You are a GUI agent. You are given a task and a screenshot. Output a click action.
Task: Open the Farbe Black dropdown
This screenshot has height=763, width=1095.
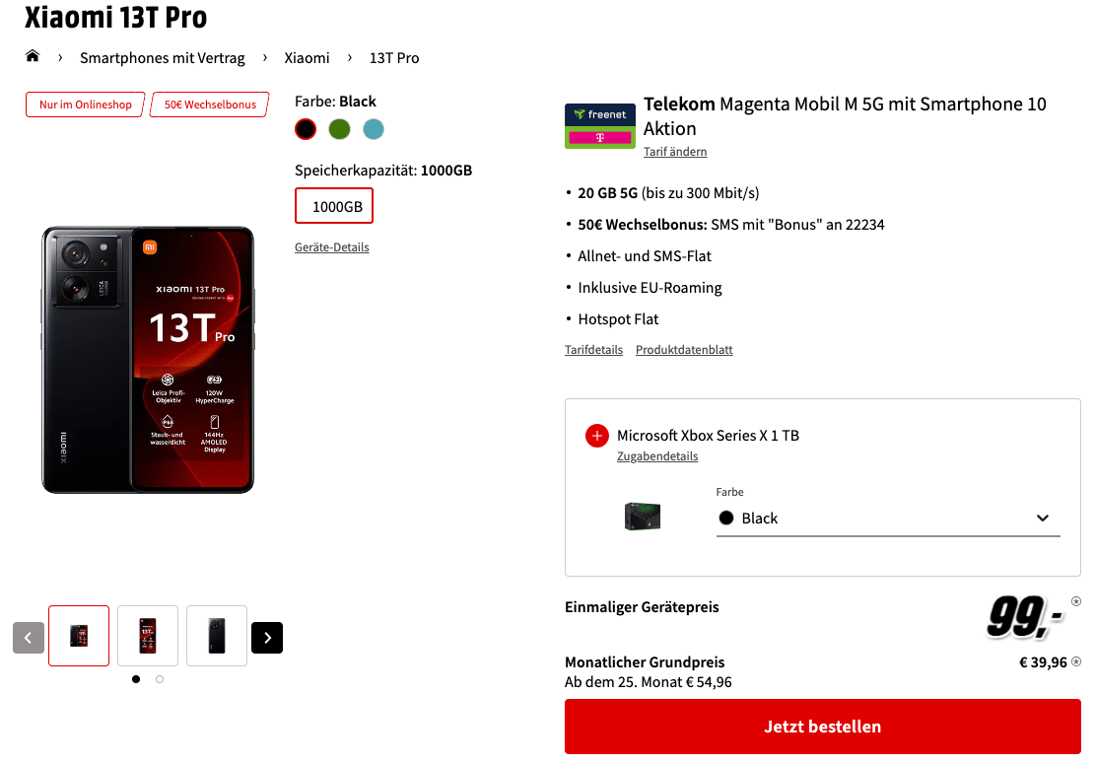888,519
